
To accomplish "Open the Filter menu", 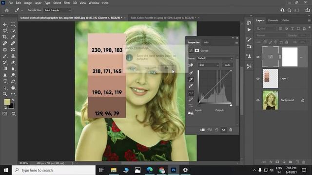I will point(67,3).
